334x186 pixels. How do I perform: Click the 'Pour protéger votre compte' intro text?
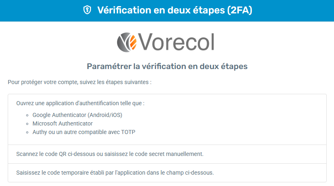pos(80,82)
